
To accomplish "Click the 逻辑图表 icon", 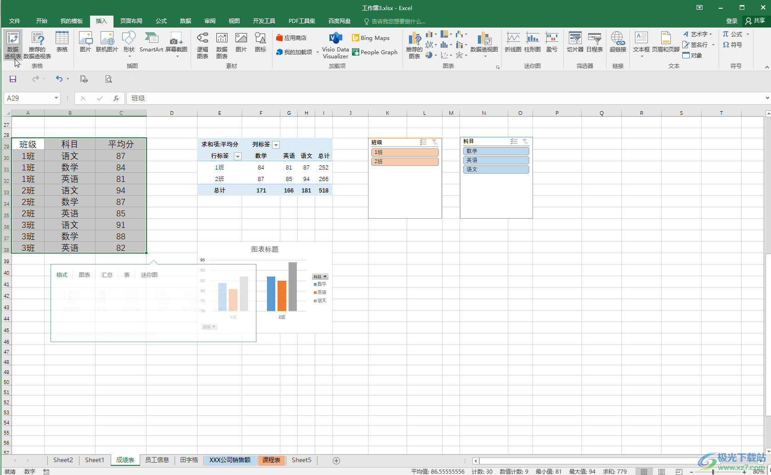I will coord(203,45).
